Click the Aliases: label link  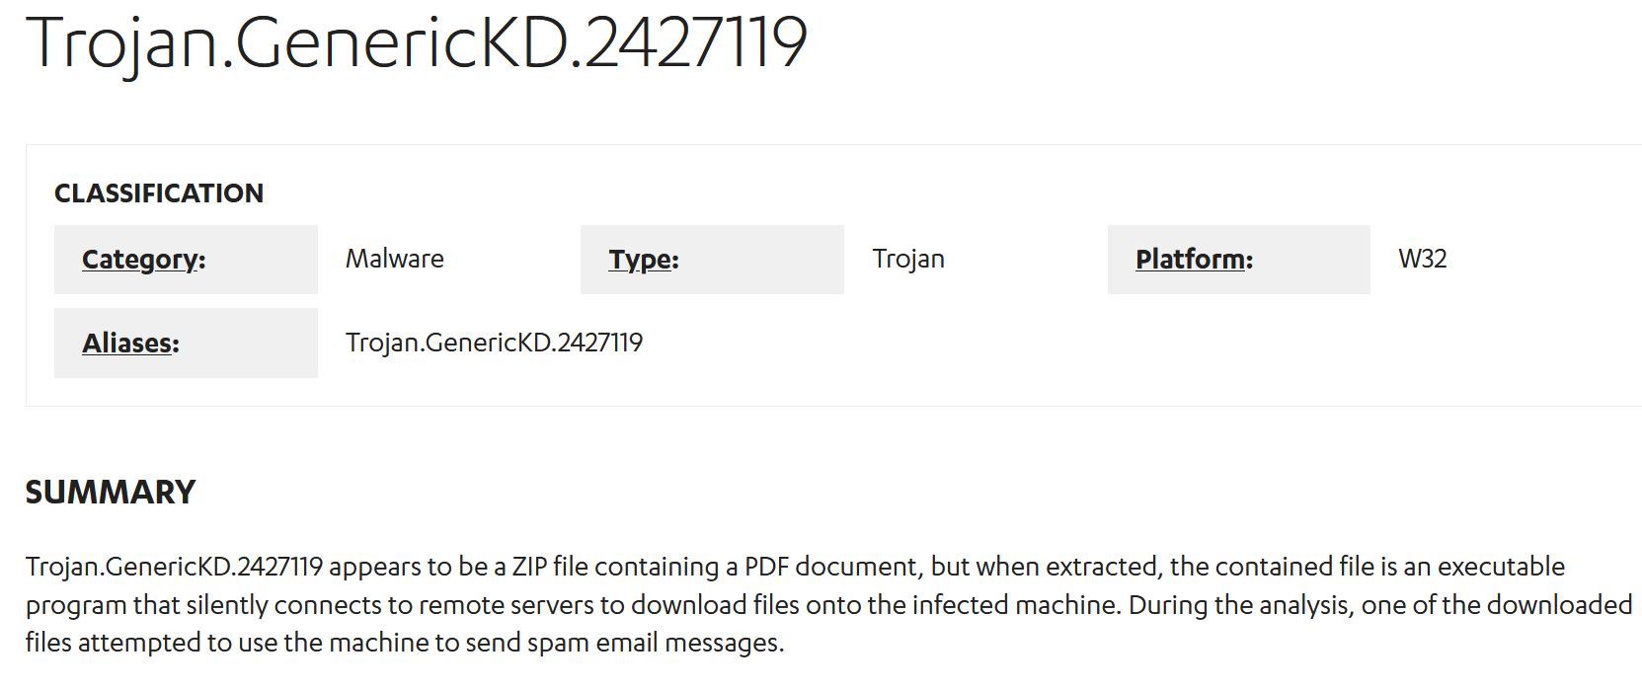(130, 344)
